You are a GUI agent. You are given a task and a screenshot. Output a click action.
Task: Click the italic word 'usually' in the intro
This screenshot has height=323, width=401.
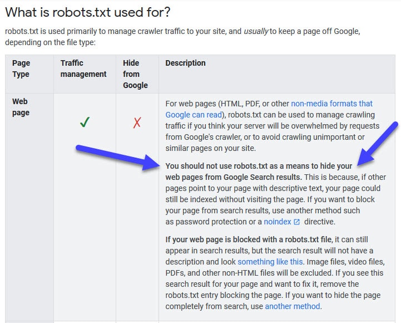click(256, 32)
